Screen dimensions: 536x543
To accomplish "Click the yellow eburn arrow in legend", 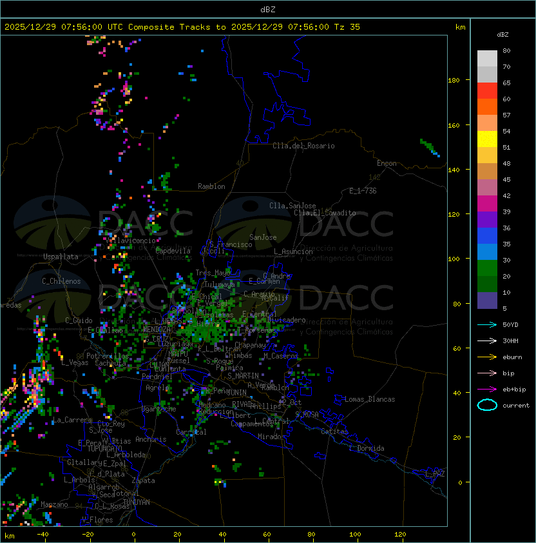I will pos(487,357).
